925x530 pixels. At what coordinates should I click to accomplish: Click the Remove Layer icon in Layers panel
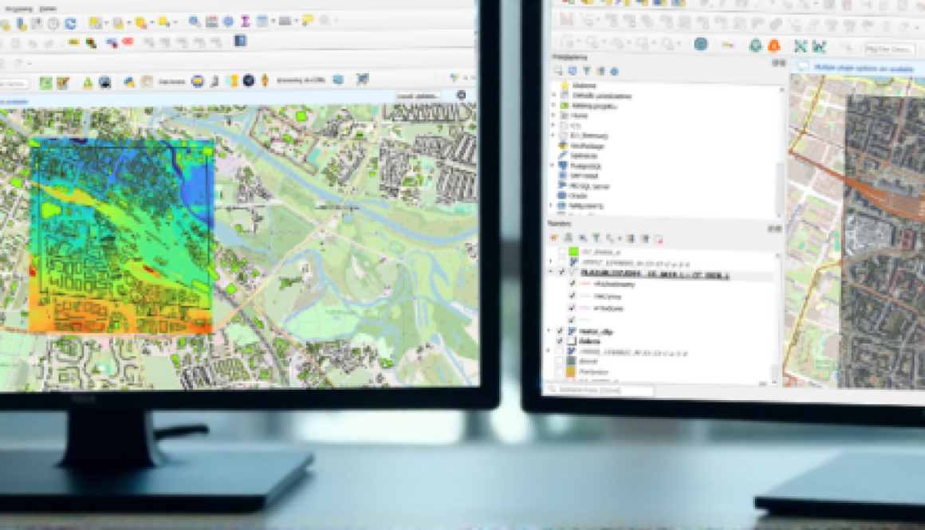click(x=657, y=238)
